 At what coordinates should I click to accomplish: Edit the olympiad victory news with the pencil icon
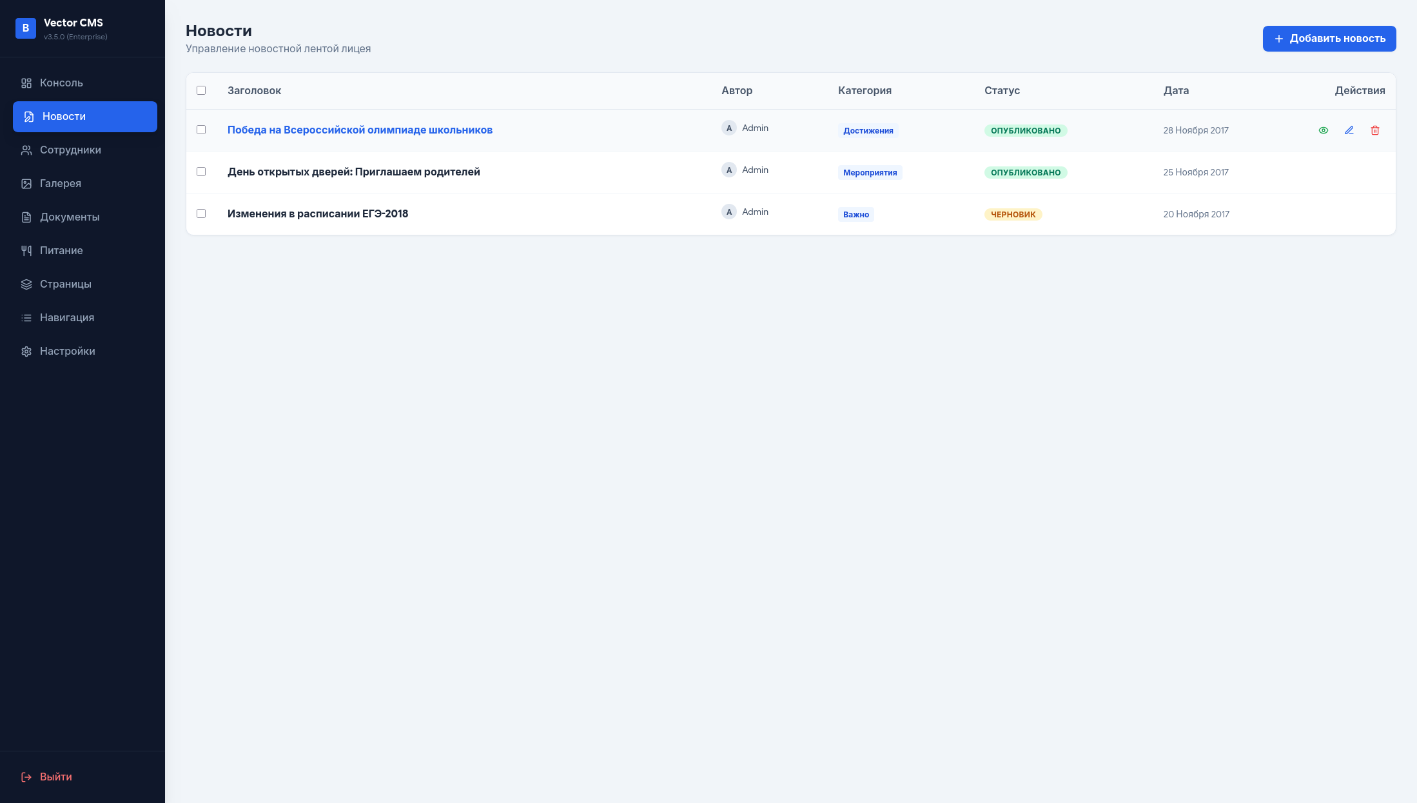click(1349, 130)
